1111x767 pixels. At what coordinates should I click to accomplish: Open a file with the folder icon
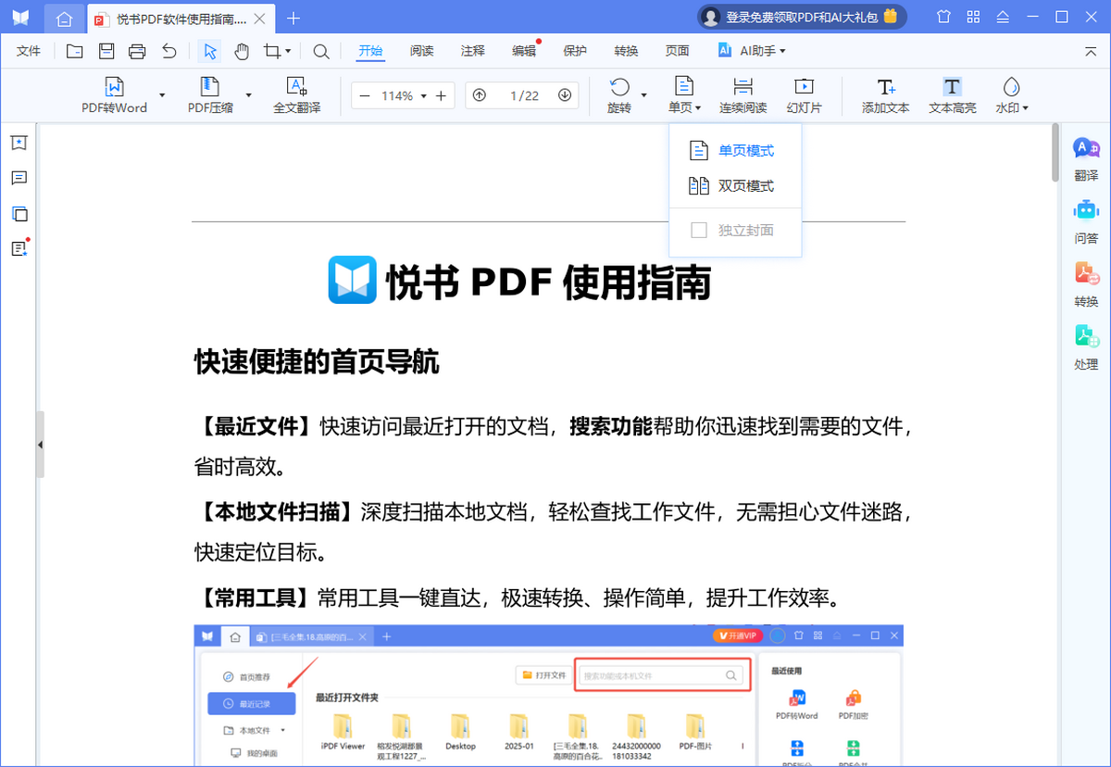coord(74,51)
